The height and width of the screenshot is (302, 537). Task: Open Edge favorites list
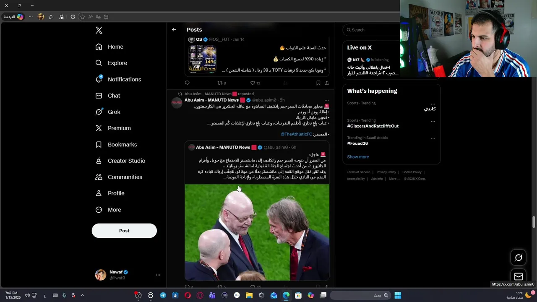tap(51, 17)
